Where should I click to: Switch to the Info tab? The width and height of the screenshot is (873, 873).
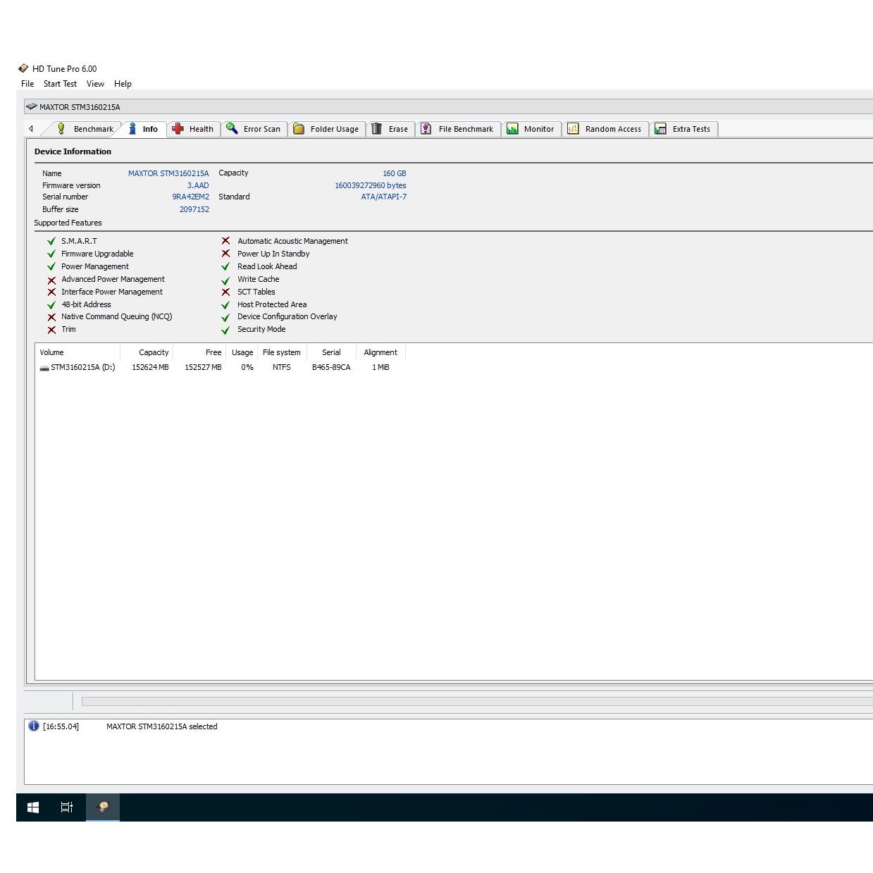[144, 129]
